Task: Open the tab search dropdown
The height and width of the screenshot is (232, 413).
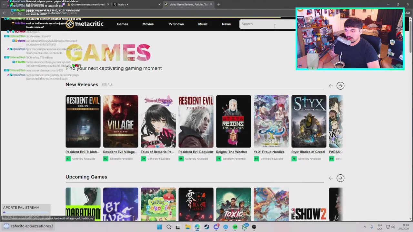Action: 4,5
